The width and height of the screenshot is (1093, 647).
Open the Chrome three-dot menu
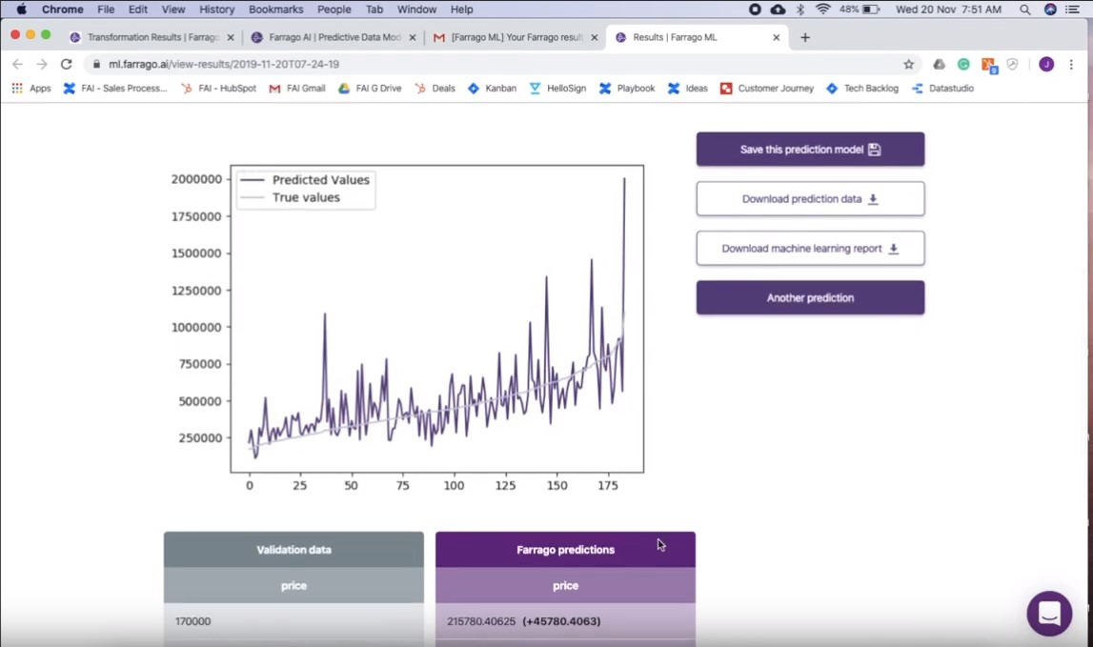point(1071,64)
